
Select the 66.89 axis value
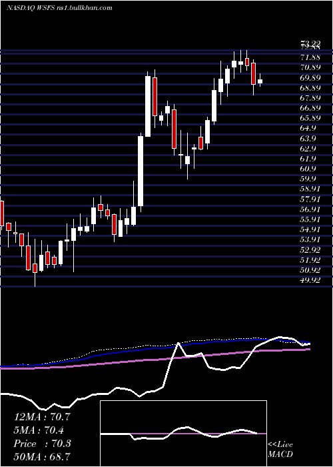(311, 108)
